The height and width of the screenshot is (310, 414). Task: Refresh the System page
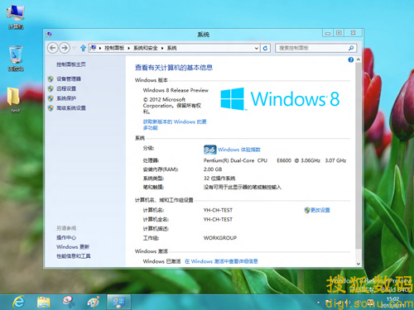(265, 48)
